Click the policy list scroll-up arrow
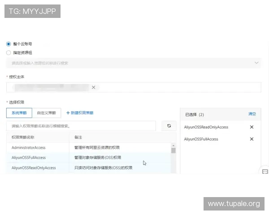 pyautogui.click(x=174, y=146)
